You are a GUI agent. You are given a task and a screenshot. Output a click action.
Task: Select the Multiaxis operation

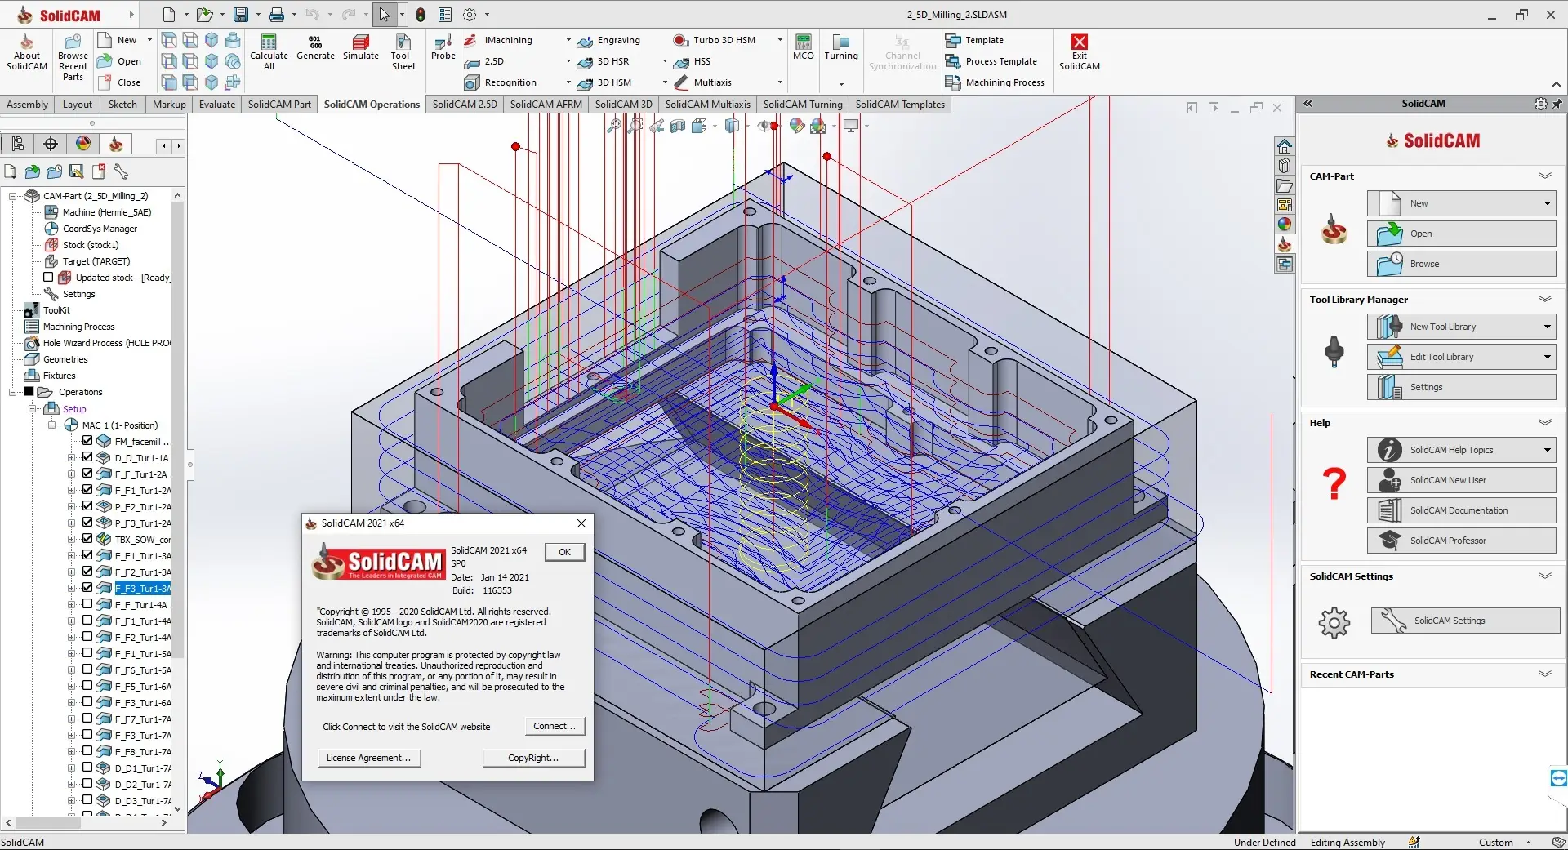(703, 82)
